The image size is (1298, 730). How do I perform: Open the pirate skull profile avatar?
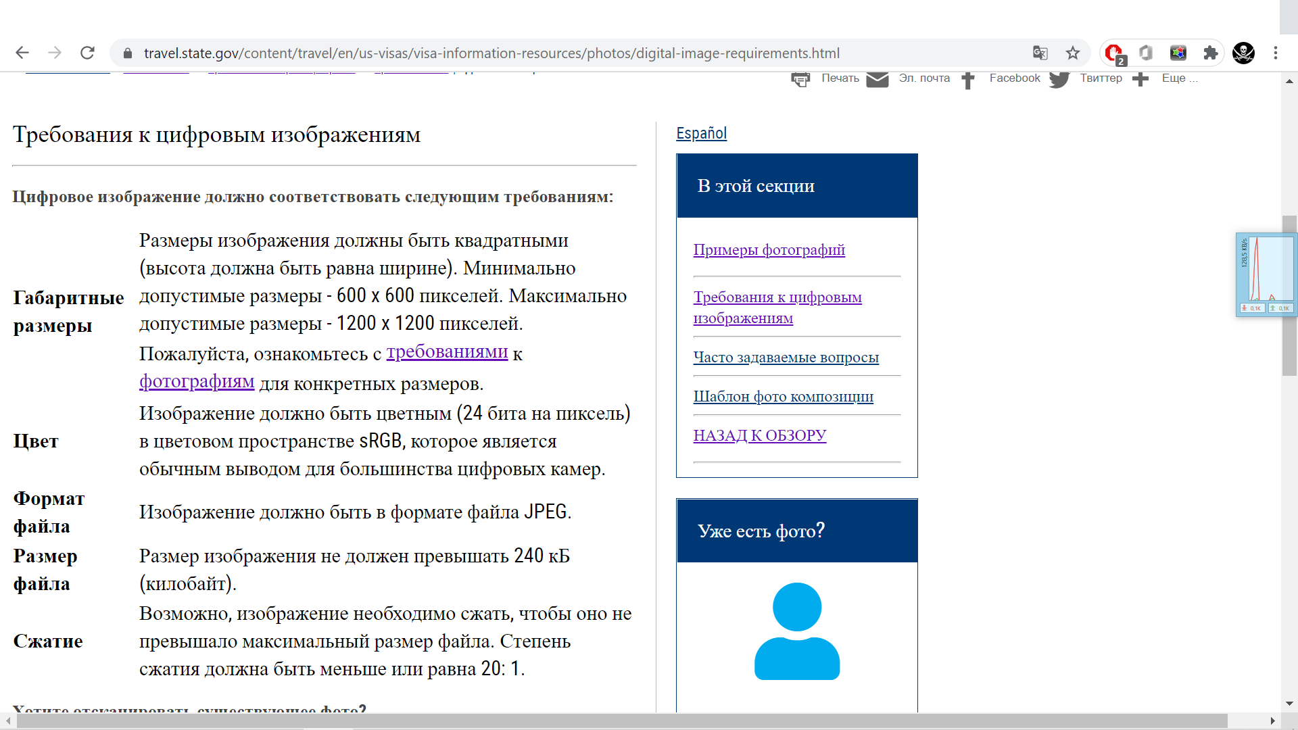coord(1243,53)
